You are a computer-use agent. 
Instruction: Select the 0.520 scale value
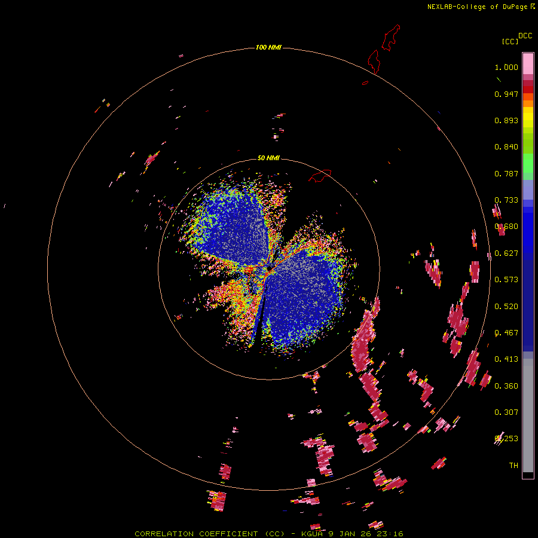506,307
